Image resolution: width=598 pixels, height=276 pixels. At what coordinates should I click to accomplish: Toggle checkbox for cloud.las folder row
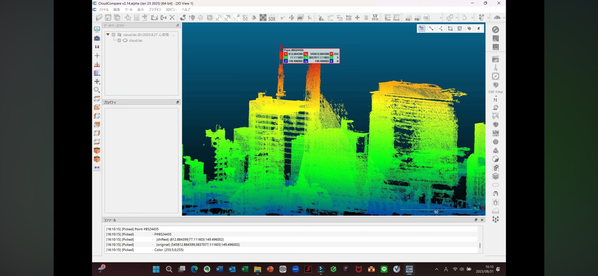point(114,35)
